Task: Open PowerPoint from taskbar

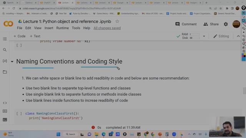Action: click(x=160, y=134)
